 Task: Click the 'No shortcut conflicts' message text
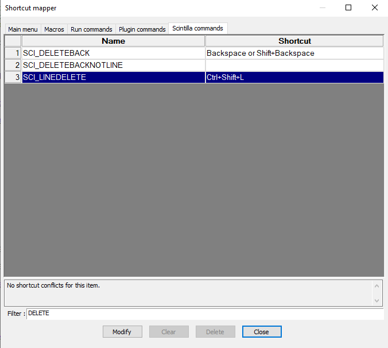click(53, 285)
